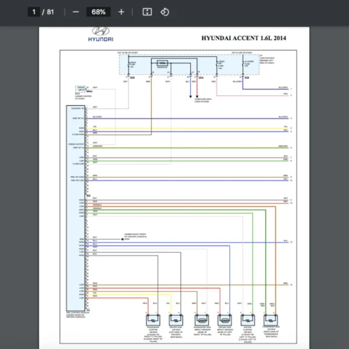Viewport: 349px width, 349px height.
Task: Click the HYUNDAI ACCENT 1.6L 2014 title
Action: (244, 38)
